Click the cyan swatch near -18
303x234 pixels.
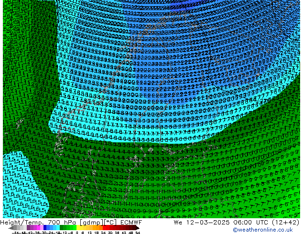tap(58, 228)
